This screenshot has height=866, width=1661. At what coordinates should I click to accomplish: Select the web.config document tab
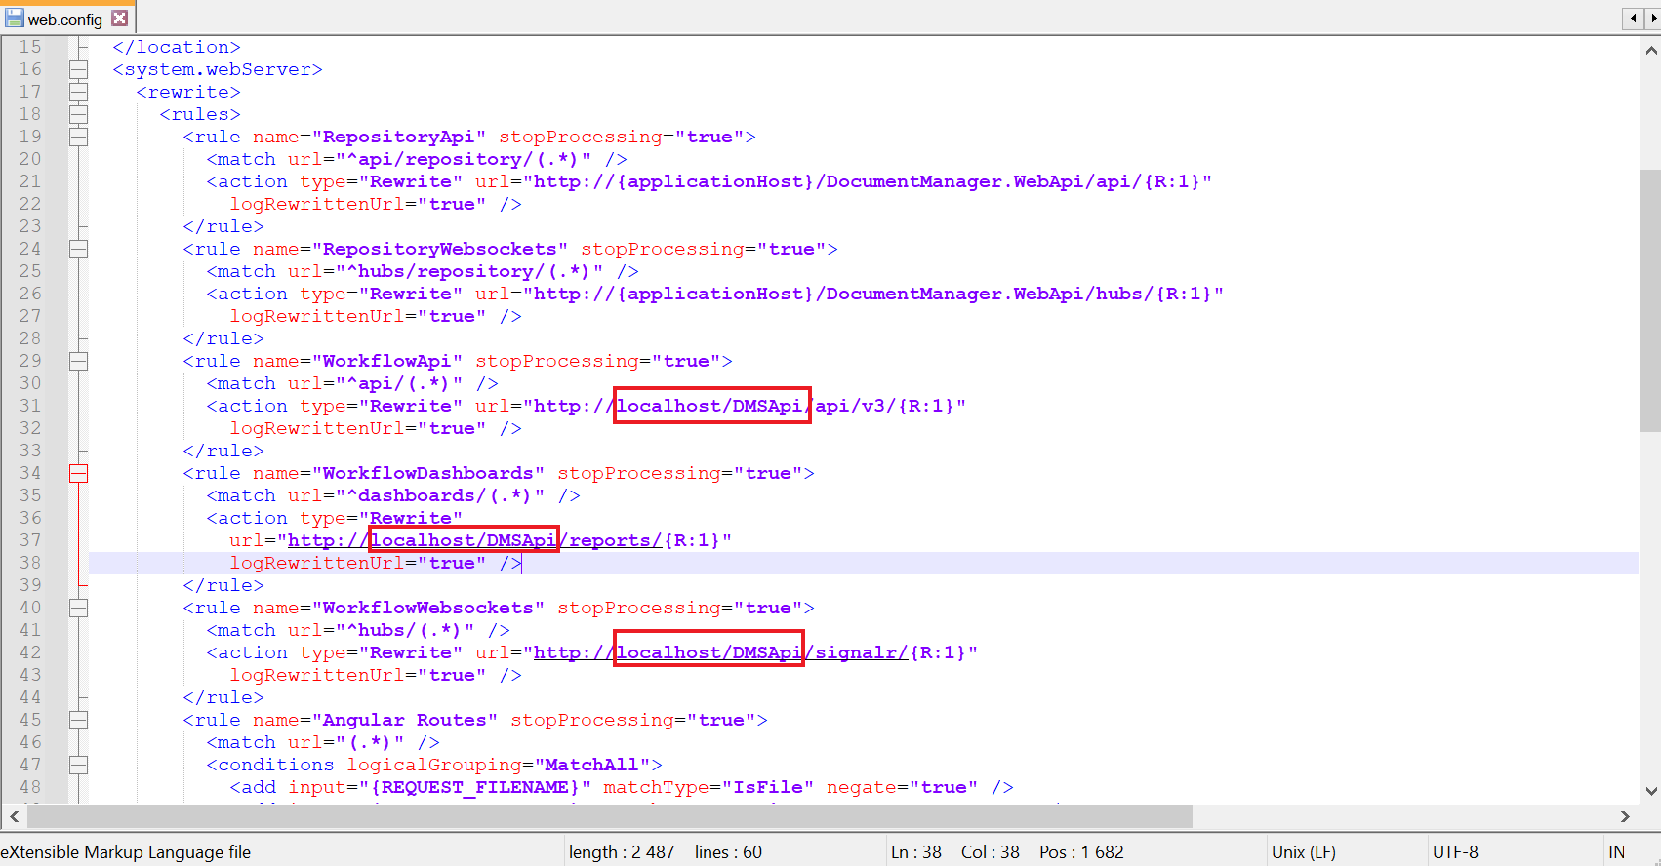click(x=66, y=19)
